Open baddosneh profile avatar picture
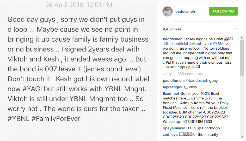 (167, 11)
